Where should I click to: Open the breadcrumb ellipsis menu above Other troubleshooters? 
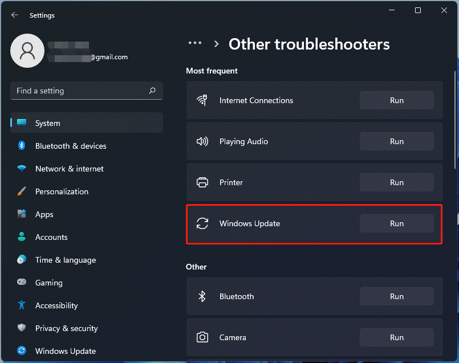pos(195,43)
